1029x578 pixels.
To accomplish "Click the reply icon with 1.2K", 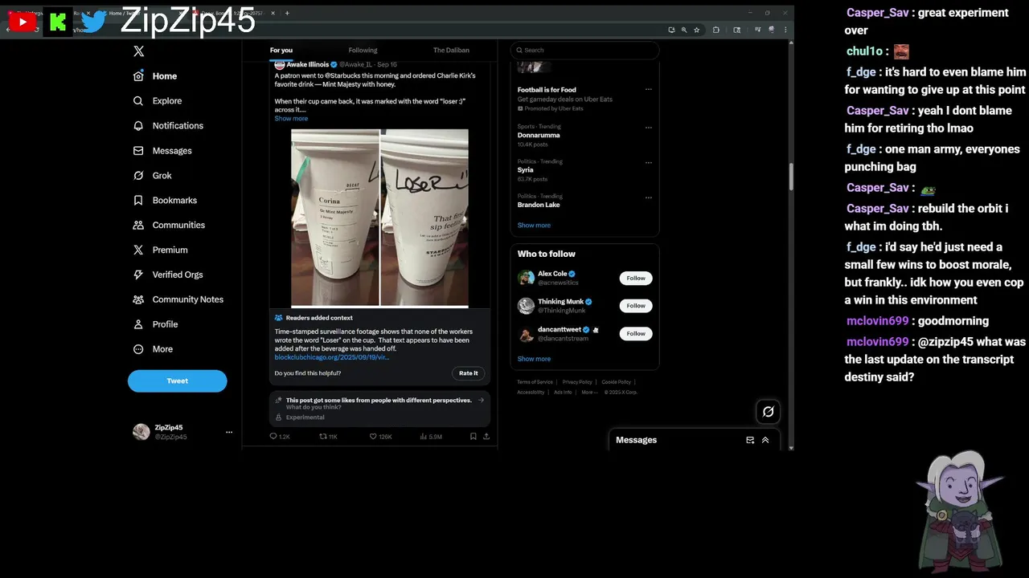I will click(273, 437).
